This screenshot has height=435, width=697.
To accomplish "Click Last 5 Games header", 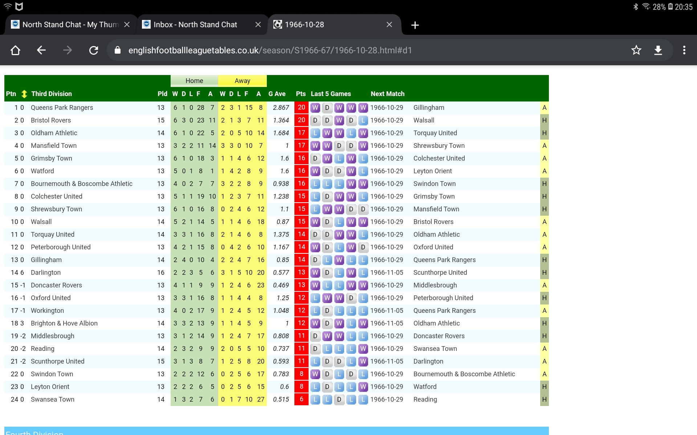I will point(331,94).
